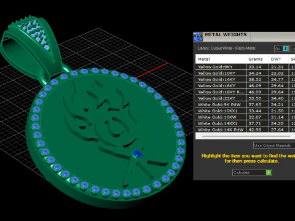Click the 34.40 DWT value

tap(277, 98)
